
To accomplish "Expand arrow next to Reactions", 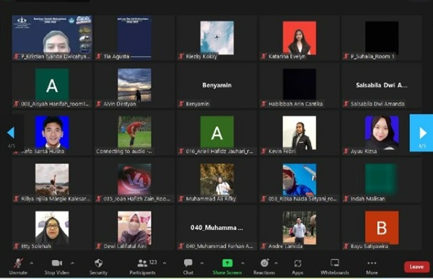I will click(x=276, y=263).
